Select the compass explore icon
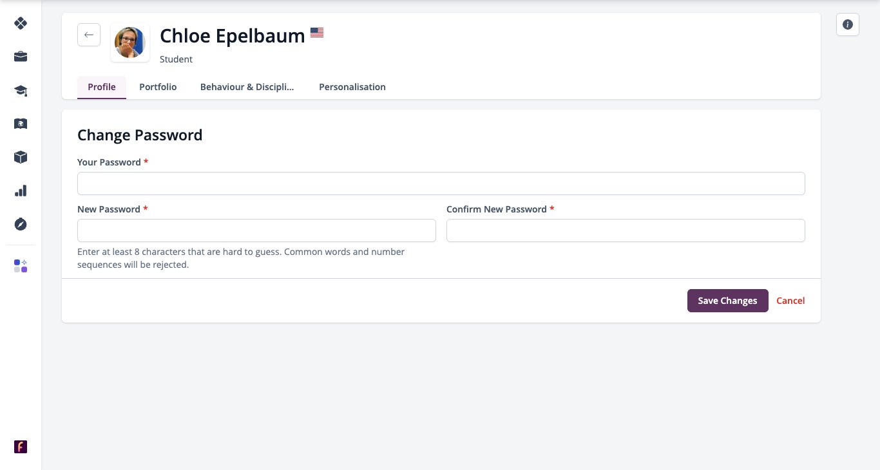The height and width of the screenshot is (470, 880). pos(21,224)
